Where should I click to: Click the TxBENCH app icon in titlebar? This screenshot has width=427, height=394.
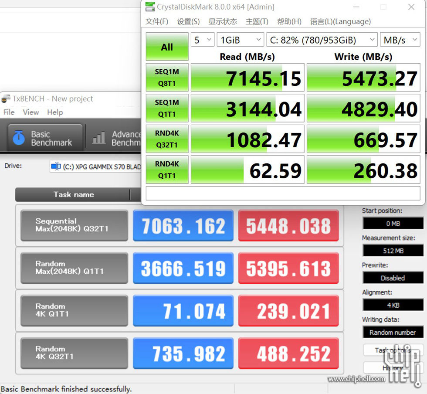[x=5, y=98]
